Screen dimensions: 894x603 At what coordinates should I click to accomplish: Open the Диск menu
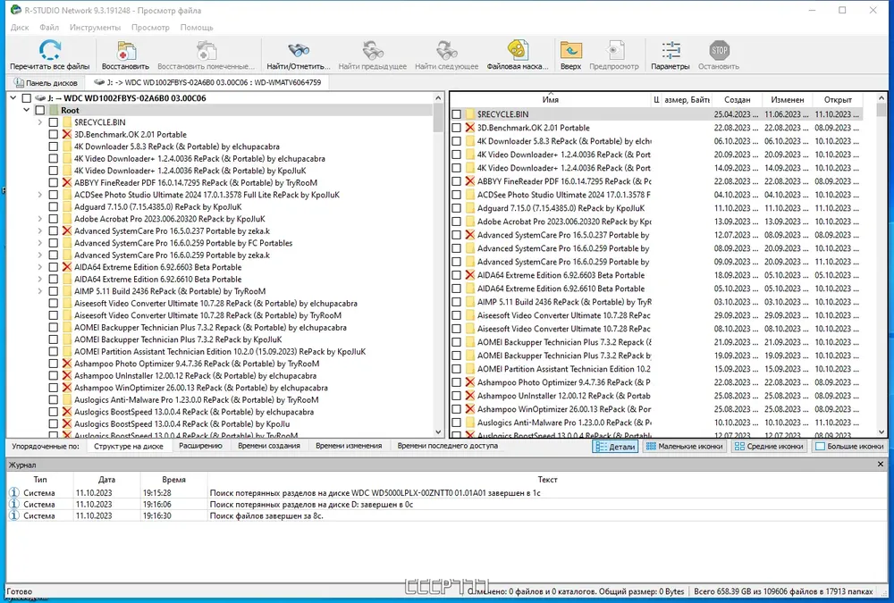point(20,27)
